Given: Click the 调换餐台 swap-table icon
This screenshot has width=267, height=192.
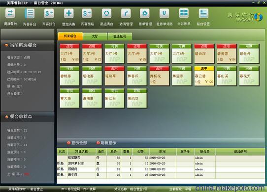Looking at the screenshot, I should [x=10, y=13].
